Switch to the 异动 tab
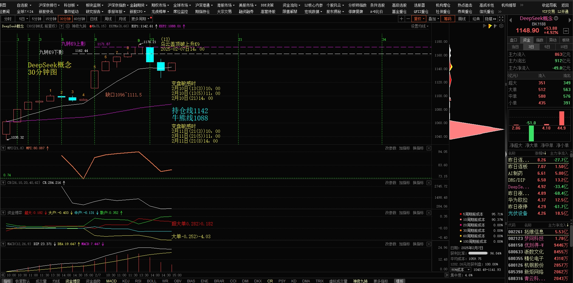The height and width of the screenshot is (283, 573). tap(553, 40)
